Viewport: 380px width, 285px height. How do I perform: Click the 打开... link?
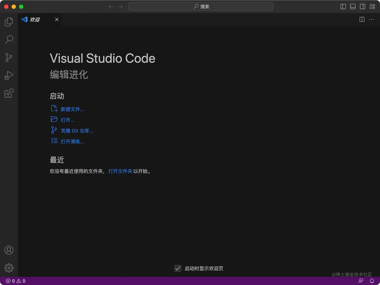(68, 120)
